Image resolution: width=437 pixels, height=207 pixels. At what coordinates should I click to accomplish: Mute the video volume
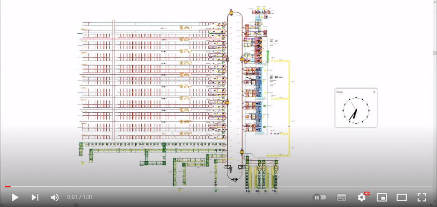(55, 197)
